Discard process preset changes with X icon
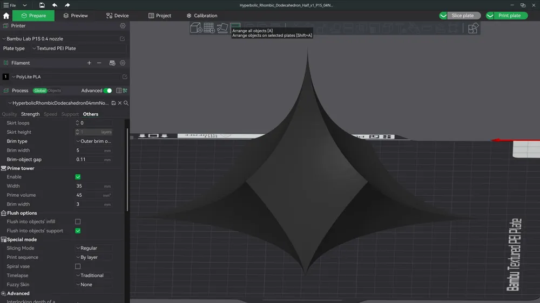This screenshot has height=303, width=540. pos(120,103)
